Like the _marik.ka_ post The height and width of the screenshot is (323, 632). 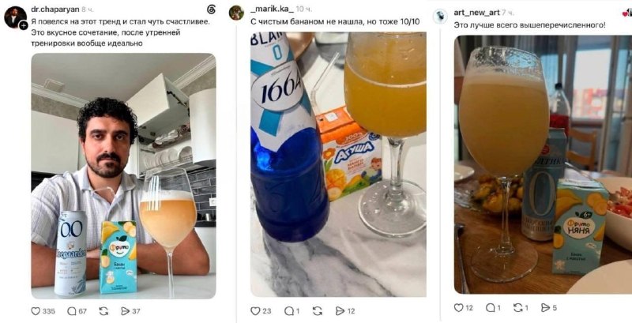coord(255,311)
